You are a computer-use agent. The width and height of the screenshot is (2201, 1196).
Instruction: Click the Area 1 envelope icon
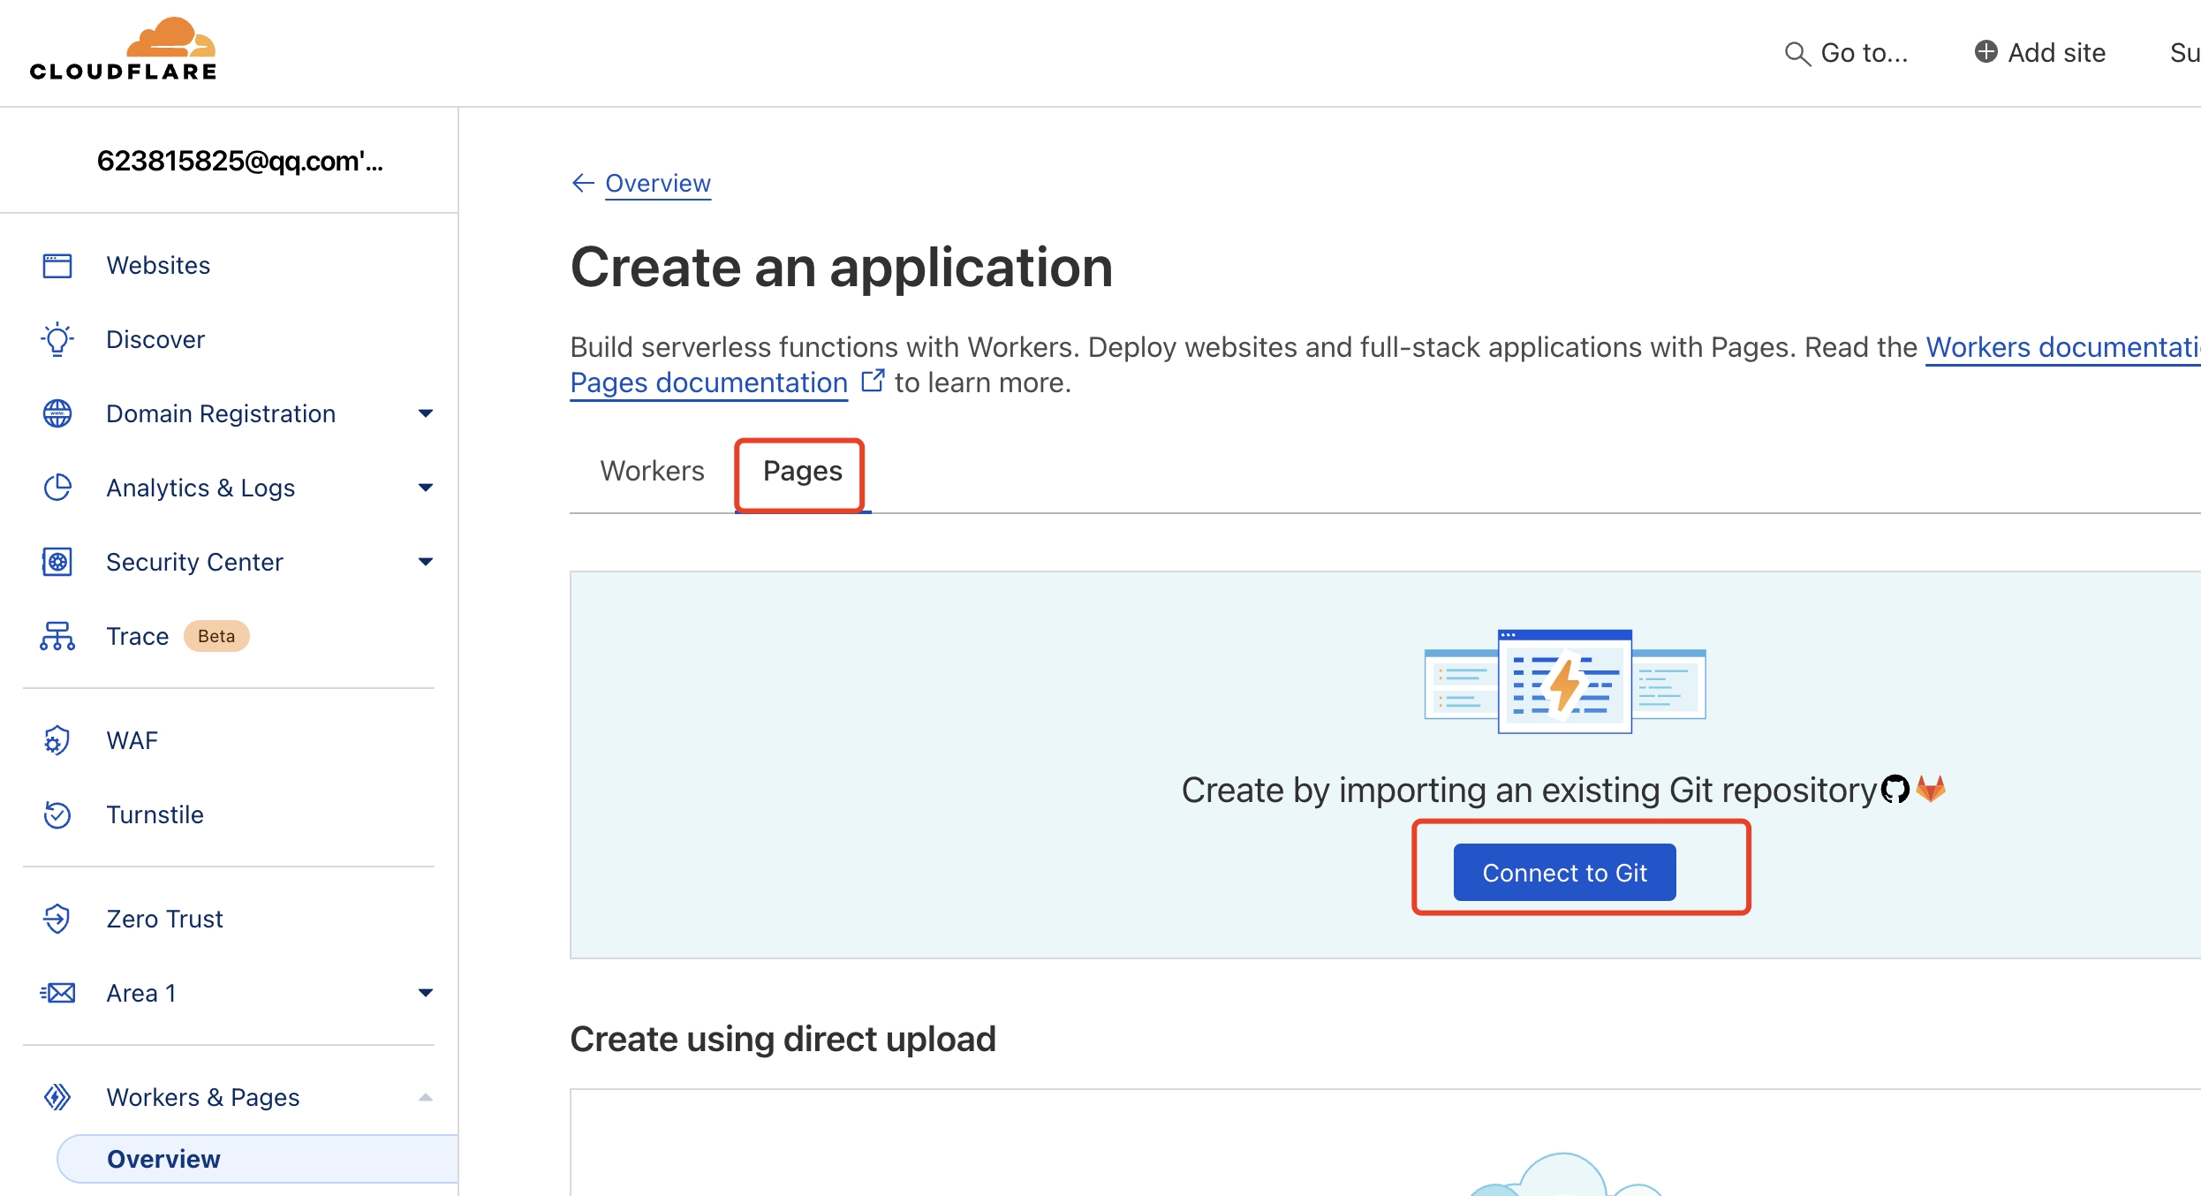click(57, 993)
